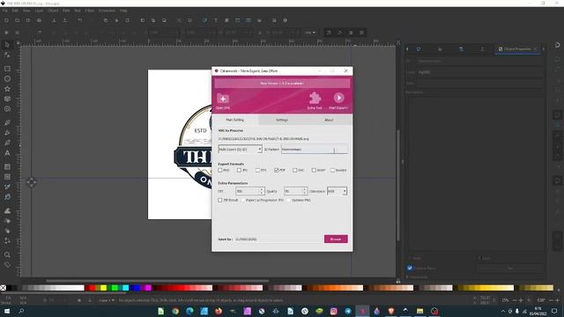Screen dimensions: 564x317
Task: Enable the SVG export format checkbox
Action: point(295,170)
